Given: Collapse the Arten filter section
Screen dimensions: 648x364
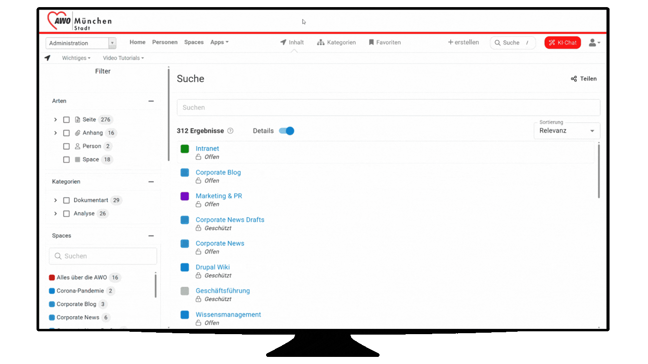Looking at the screenshot, I should click(x=151, y=101).
